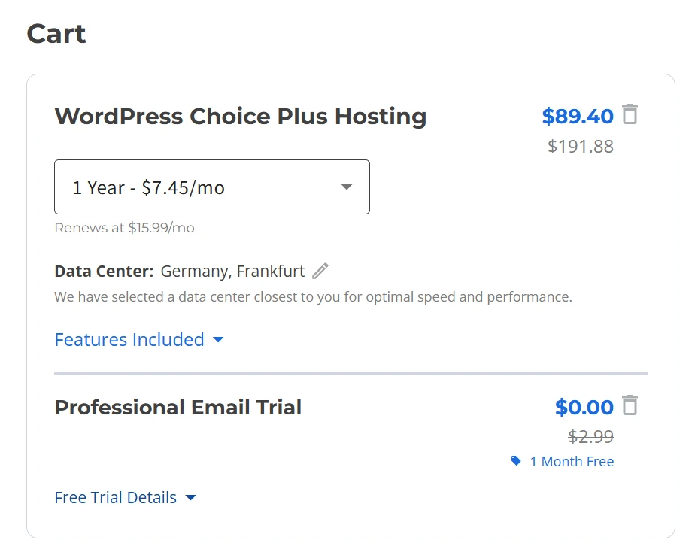The width and height of the screenshot is (698, 540).
Task: Click the WordPress Choice Plus Hosting title
Action: click(x=241, y=117)
